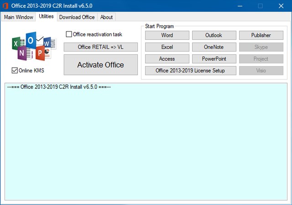Switch to the Main Window tab
292x205 pixels.
pos(18,17)
